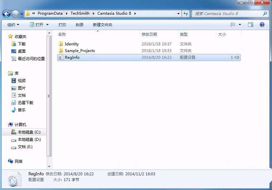The image size is (272, 190).
Task: Click the Forward navigation arrow
Action: [15, 14]
